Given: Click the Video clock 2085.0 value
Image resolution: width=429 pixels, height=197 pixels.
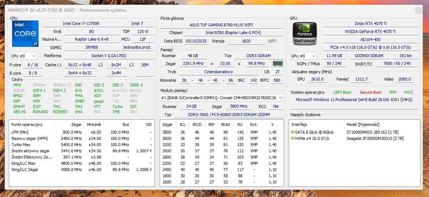Looking at the screenshot, I should [x=405, y=79].
